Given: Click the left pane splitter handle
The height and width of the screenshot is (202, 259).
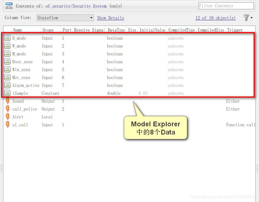Looking at the screenshot, I should click(x=1, y=169).
